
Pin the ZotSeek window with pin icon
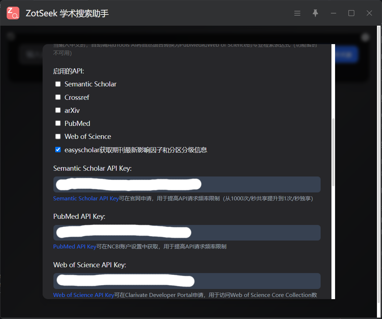(x=315, y=13)
